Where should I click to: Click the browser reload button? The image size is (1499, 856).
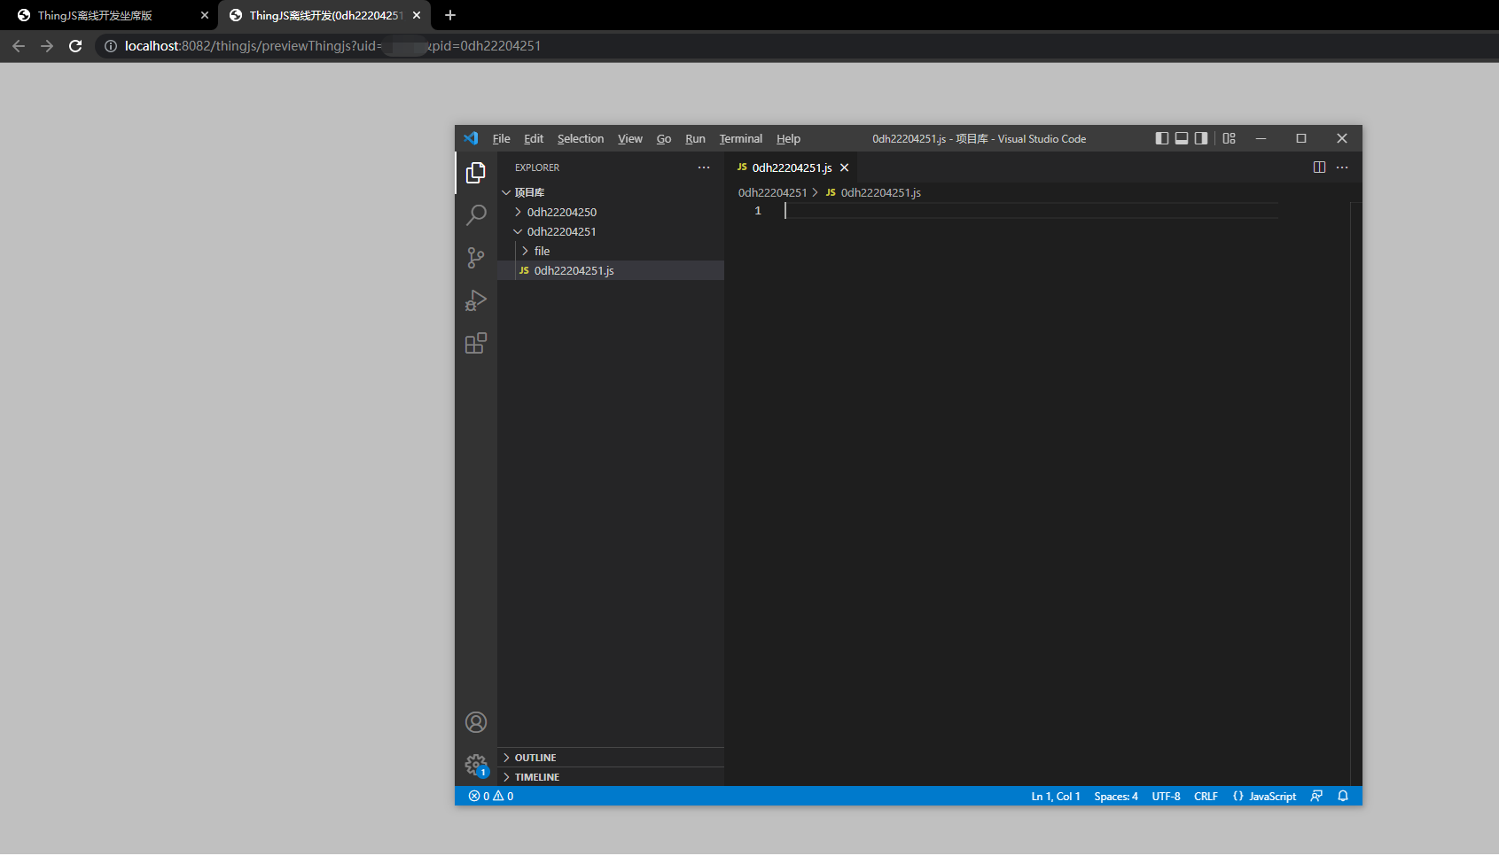pyautogui.click(x=75, y=46)
